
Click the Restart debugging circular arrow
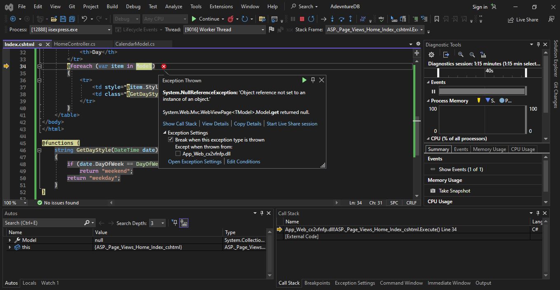click(311, 19)
